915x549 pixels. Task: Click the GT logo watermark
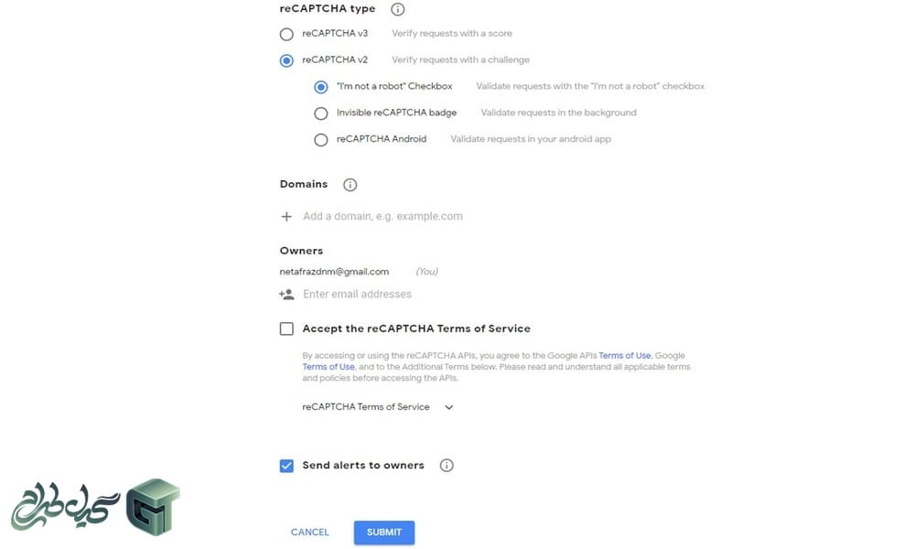click(153, 506)
